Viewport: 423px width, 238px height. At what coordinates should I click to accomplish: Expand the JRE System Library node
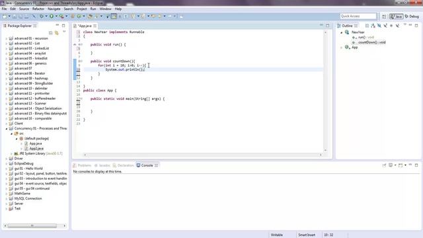coord(12,154)
